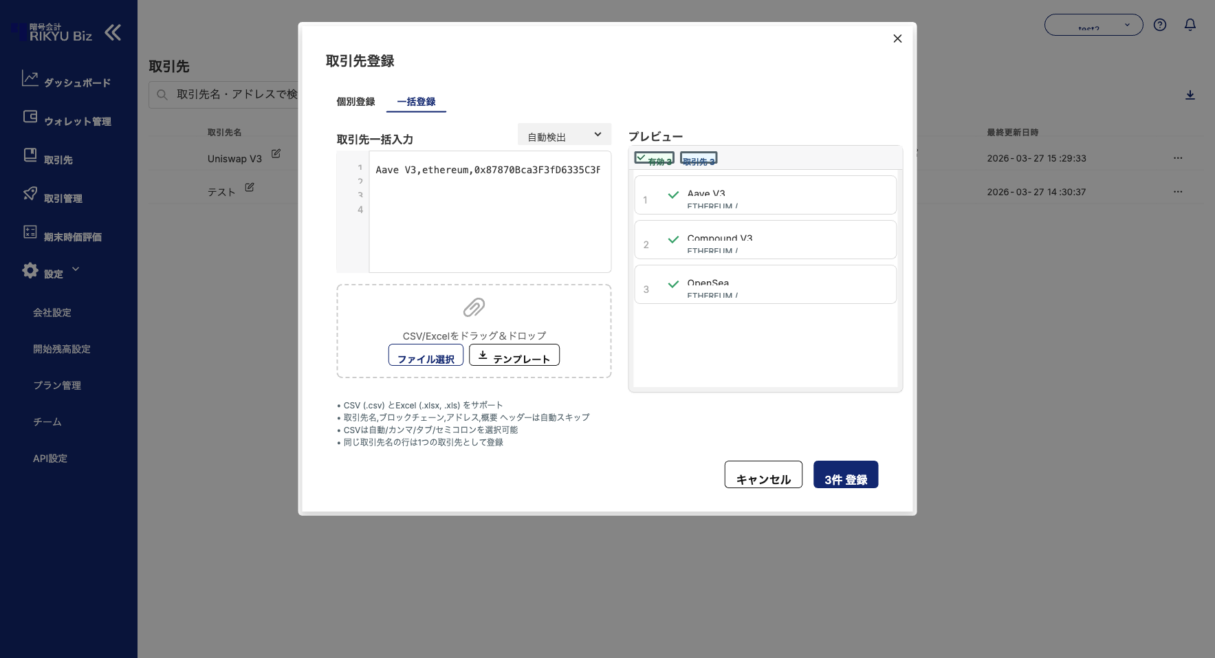1215x658 pixels.
Task: Click inside the 取引先一括入力 text area
Action: click(x=490, y=220)
